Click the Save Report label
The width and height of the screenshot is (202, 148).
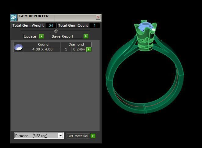(67, 36)
